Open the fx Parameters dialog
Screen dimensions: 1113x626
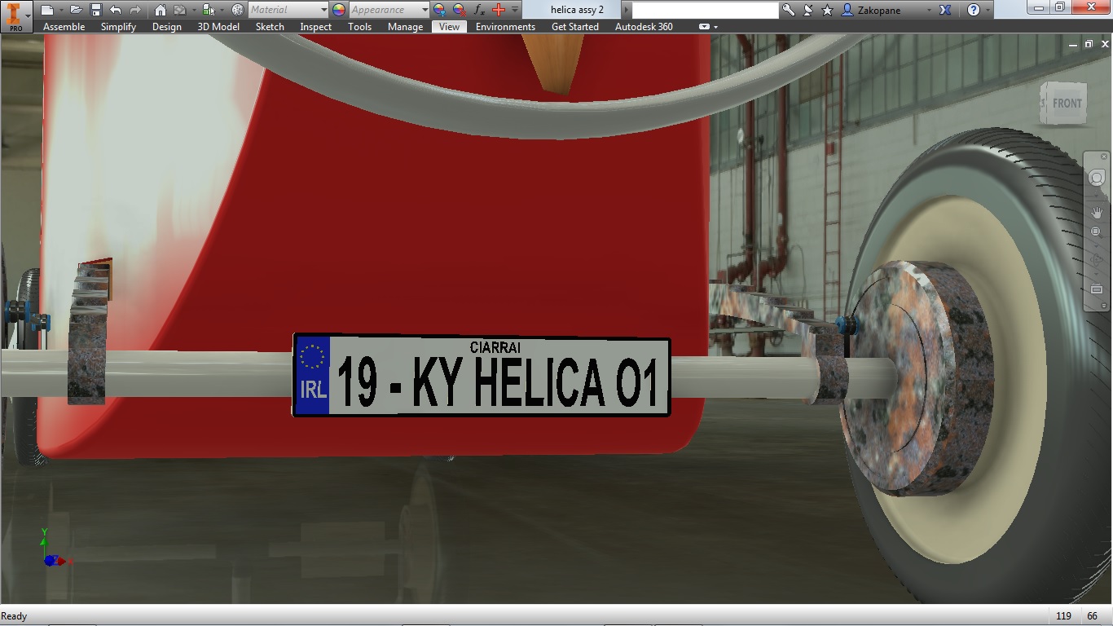point(480,10)
